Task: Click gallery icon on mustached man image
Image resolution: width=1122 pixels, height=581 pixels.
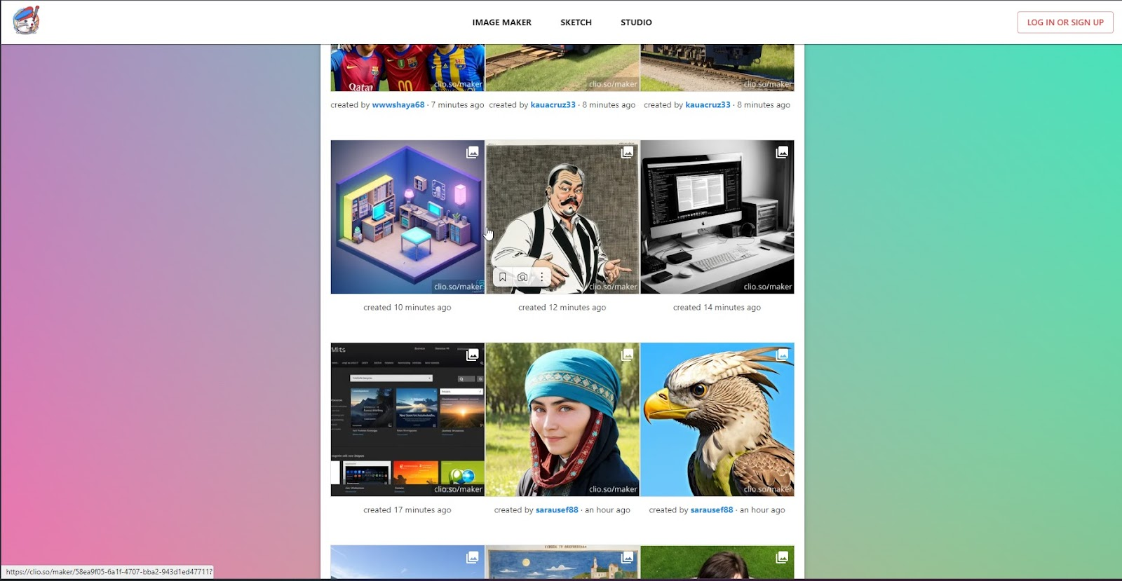Action: 628,152
